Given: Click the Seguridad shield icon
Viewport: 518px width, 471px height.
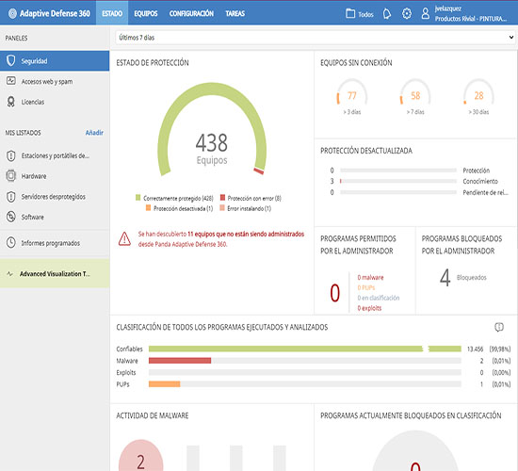Looking at the screenshot, I should coord(11,61).
